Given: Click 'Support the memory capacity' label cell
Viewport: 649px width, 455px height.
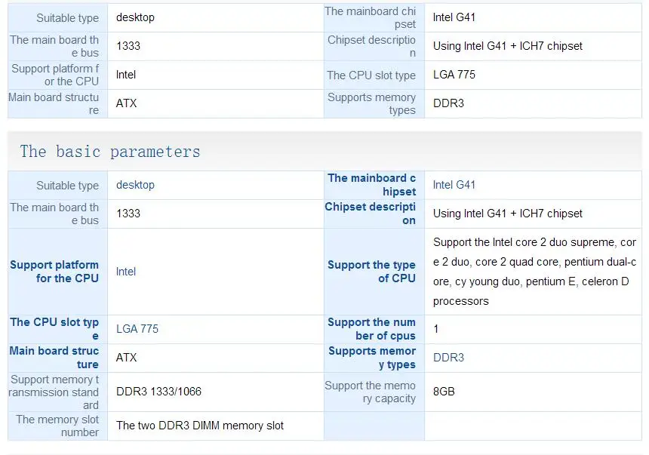Looking at the screenshot, I should tap(370, 392).
